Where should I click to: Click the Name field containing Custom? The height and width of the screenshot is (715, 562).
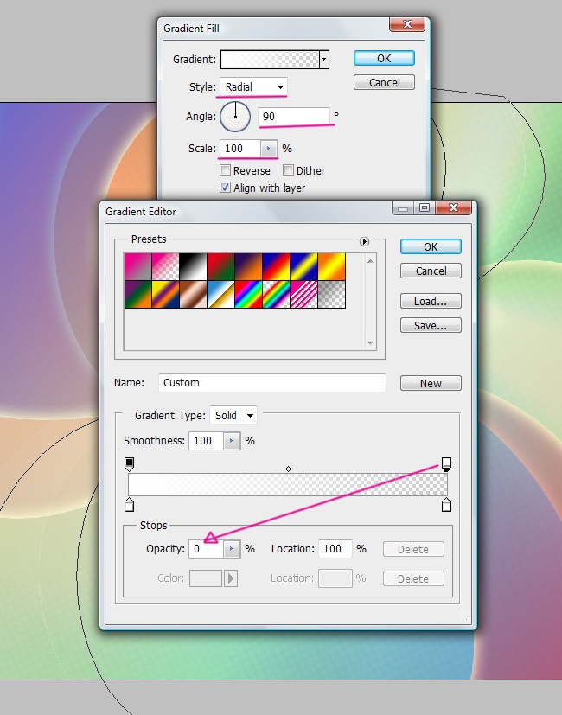tap(272, 383)
